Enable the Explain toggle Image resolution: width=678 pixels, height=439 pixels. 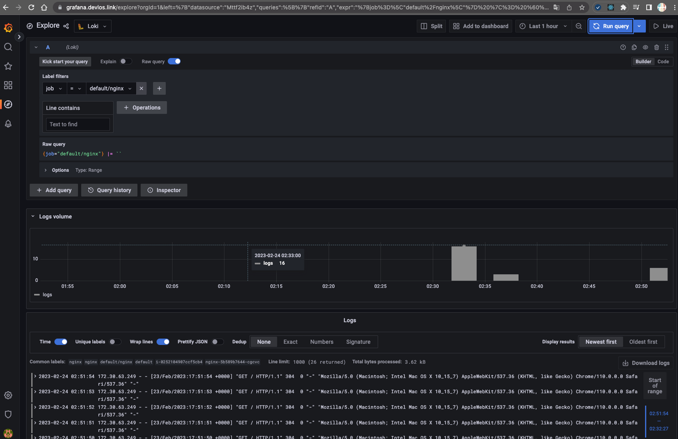[125, 61]
